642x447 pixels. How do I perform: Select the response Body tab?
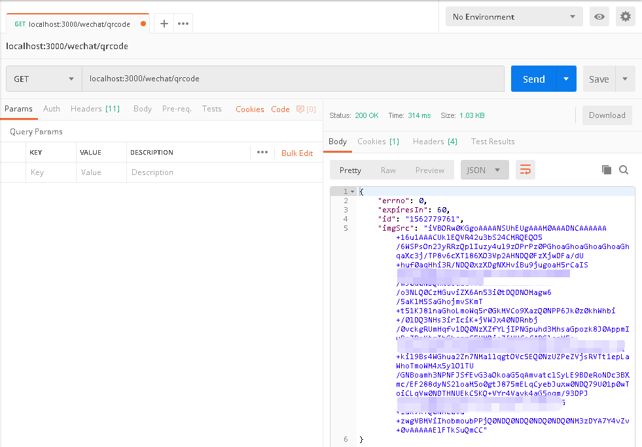pyautogui.click(x=338, y=142)
